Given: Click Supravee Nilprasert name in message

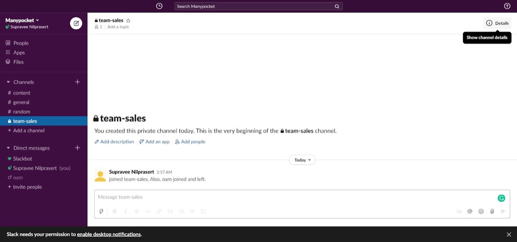Looking at the screenshot, I should 131,172.
